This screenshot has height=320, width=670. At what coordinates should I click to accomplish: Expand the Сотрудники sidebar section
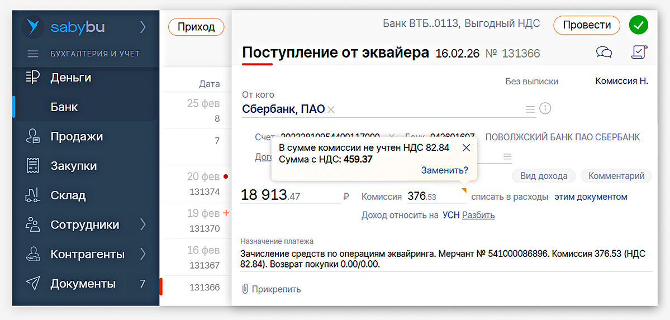(x=142, y=225)
